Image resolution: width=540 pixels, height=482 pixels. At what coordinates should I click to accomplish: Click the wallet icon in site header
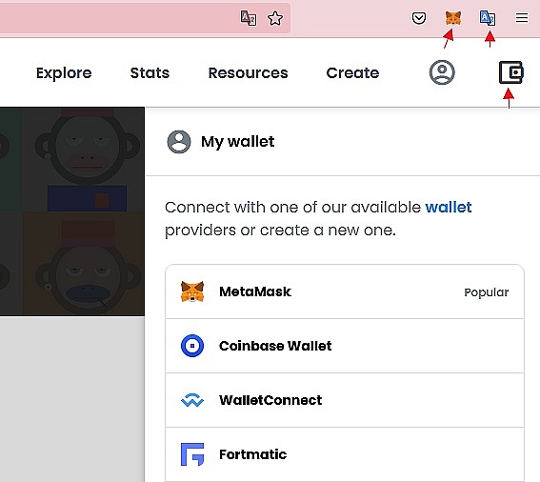click(x=511, y=72)
